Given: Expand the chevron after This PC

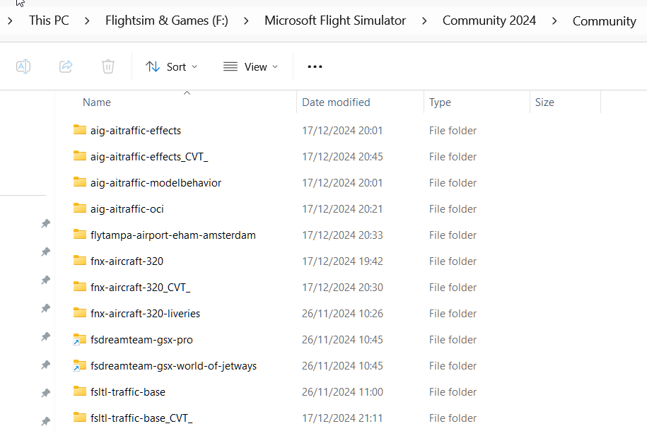Looking at the screenshot, I should click(87, 20).
